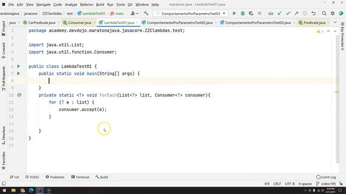
Task: Open the Navigate menu
Action: coord(43,4)
